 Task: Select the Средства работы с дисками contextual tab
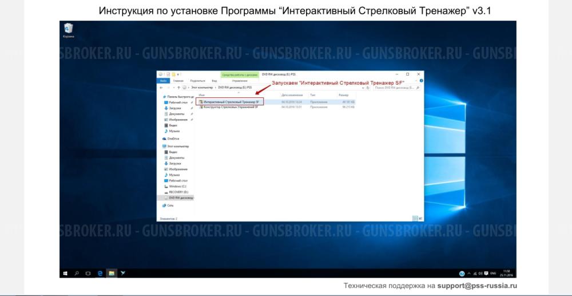pos(240,75)
